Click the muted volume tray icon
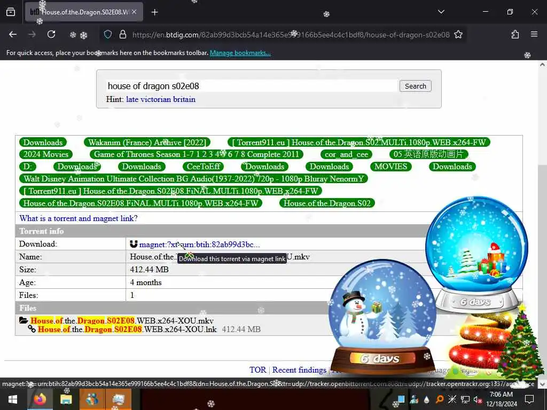This screenshot has width=547, height=410. point(478,399)
